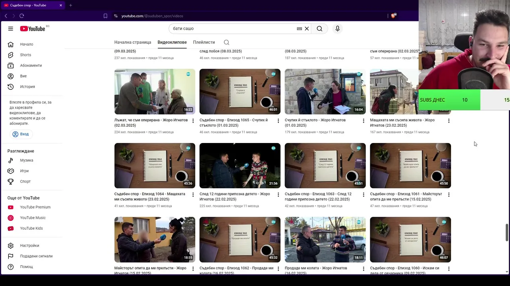Screen dimensions: 510x286
Task: Play the 46:01 Епизод 1065 thumbnail
Action: point(240,92)
